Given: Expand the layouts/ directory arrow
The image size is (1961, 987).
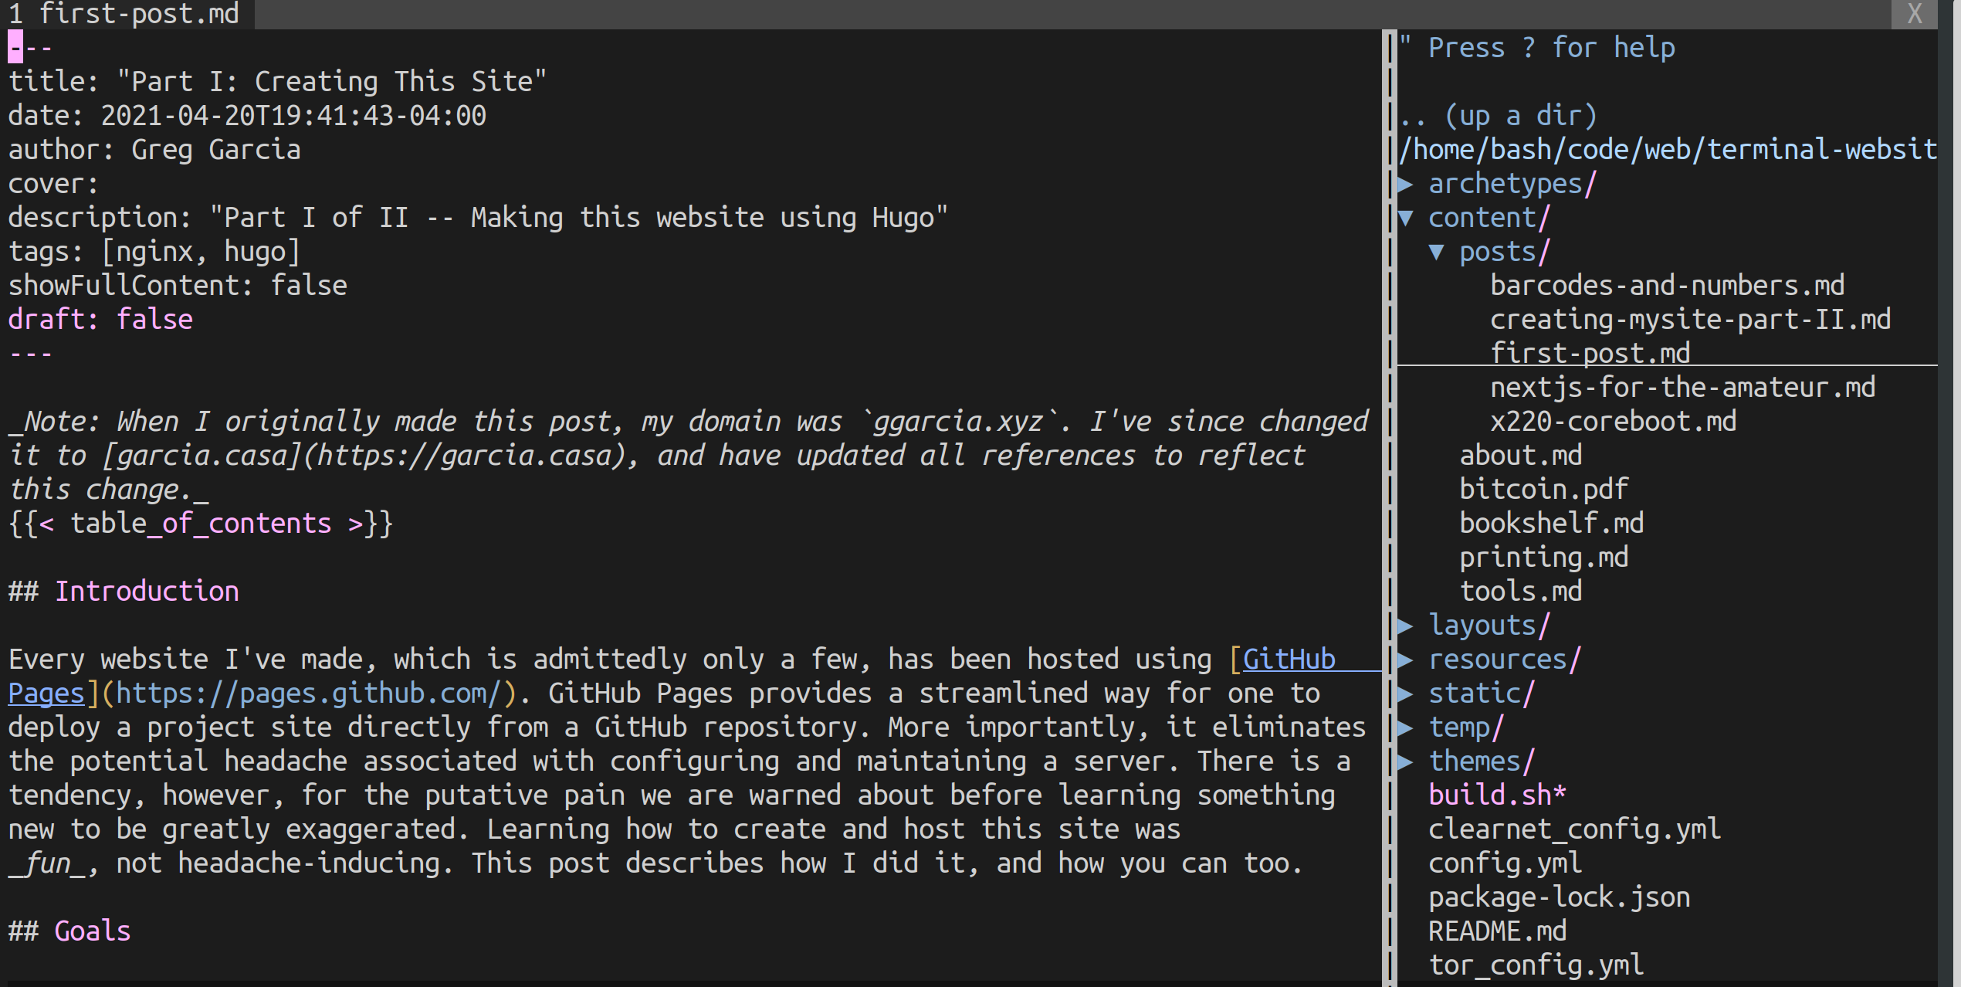Looking at the screenshot, I should point(1406,626).
